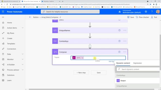Image resolution: width=161 pixels, height=90 pixels.
Task: Open the user profile picture
Action: [x=158, y=12]
